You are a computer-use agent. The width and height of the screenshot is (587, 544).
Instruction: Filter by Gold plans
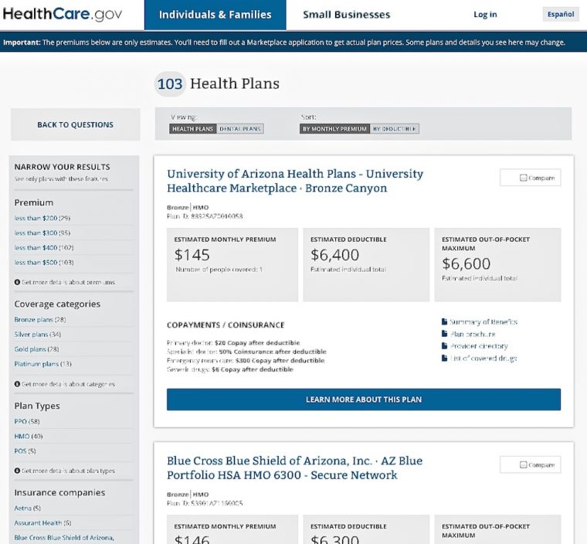pyautogui.click(x=36, y=349)
